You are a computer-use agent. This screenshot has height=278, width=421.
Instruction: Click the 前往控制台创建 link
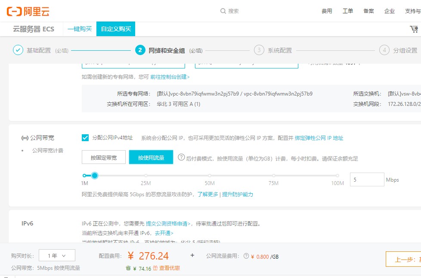(x=170, y=77)
